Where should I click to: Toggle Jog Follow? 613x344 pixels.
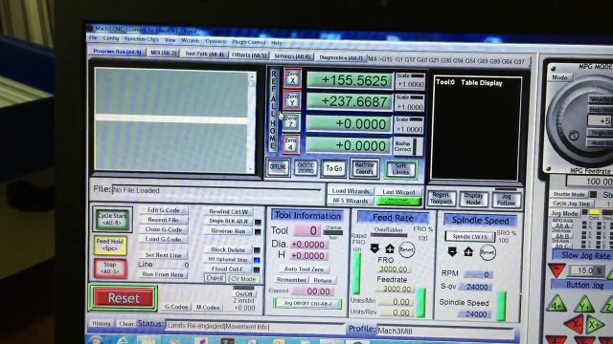[506, 200]
